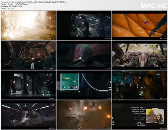
Task: Open the green monitor screen thumbnail
Action: (84, 85)
